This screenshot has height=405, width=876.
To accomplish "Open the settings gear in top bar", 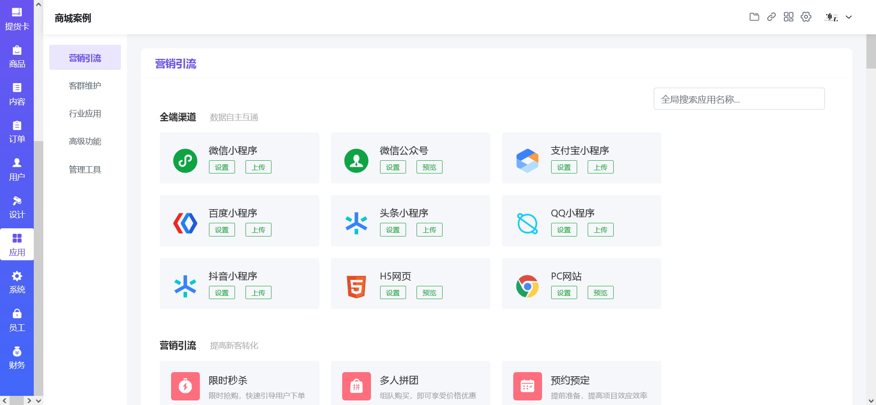I will 806,17.
